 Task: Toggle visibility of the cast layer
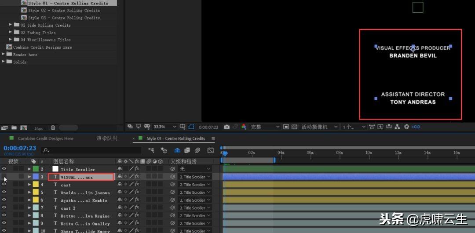click(x=4, y=185)
